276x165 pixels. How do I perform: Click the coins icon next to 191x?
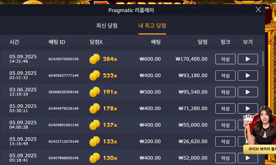pyautogui.click(x=95, y=92)
